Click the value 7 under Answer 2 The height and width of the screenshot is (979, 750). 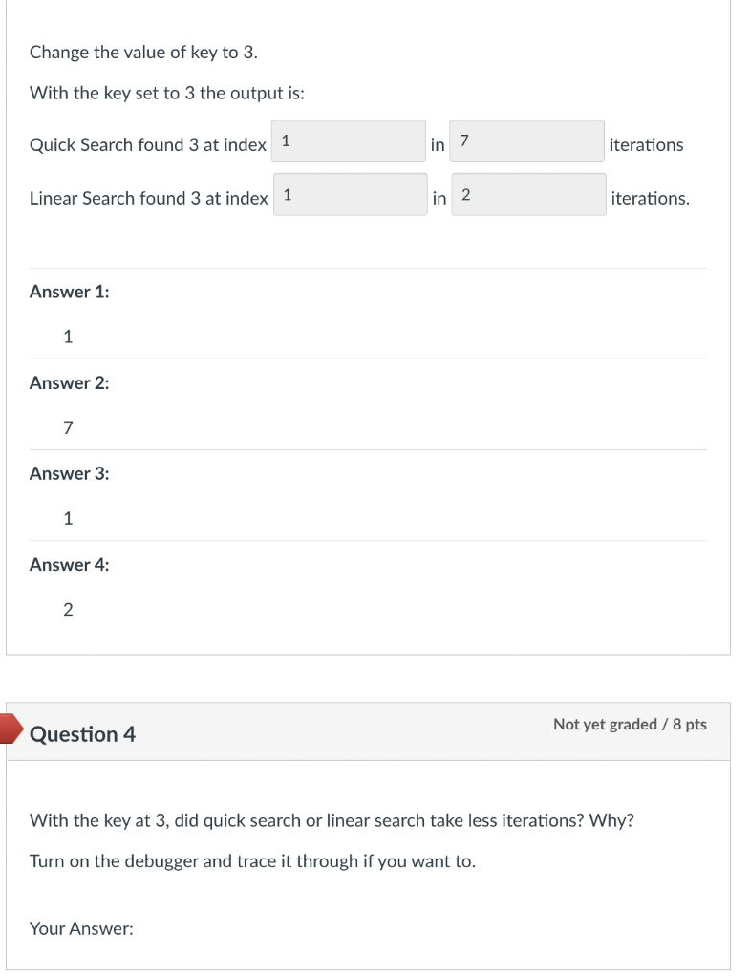pyautogui.click(x=67, y=427)
